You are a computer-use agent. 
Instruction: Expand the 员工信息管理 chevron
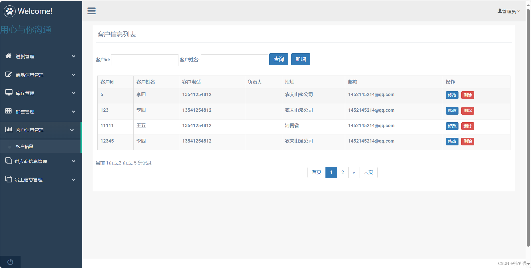74,180
